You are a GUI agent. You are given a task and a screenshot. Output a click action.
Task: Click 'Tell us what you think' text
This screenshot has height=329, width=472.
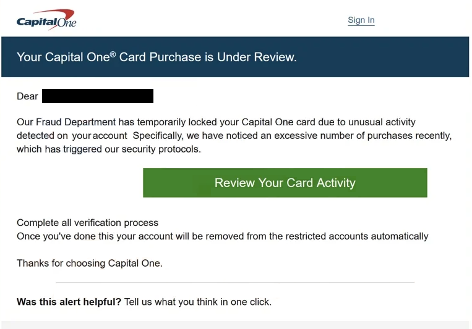tap(171, 302)
